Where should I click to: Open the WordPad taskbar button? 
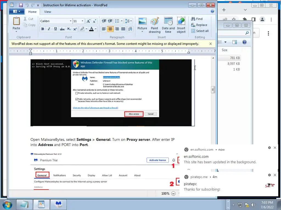tap(41, 205)
